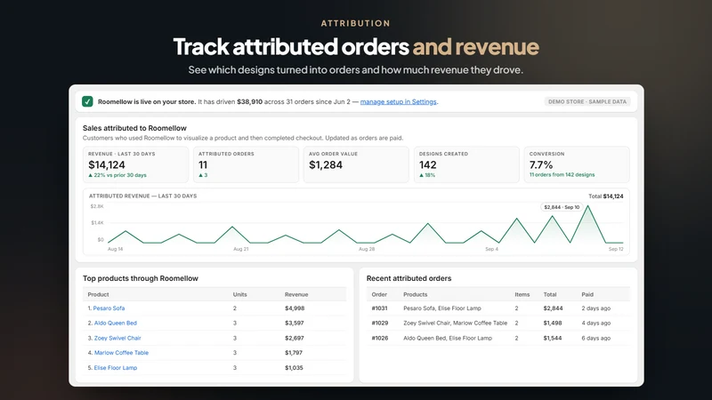Viewport: 712px width, 400px height.
Task: Click the Recent attributed orders heading
Action: point(409,278)
